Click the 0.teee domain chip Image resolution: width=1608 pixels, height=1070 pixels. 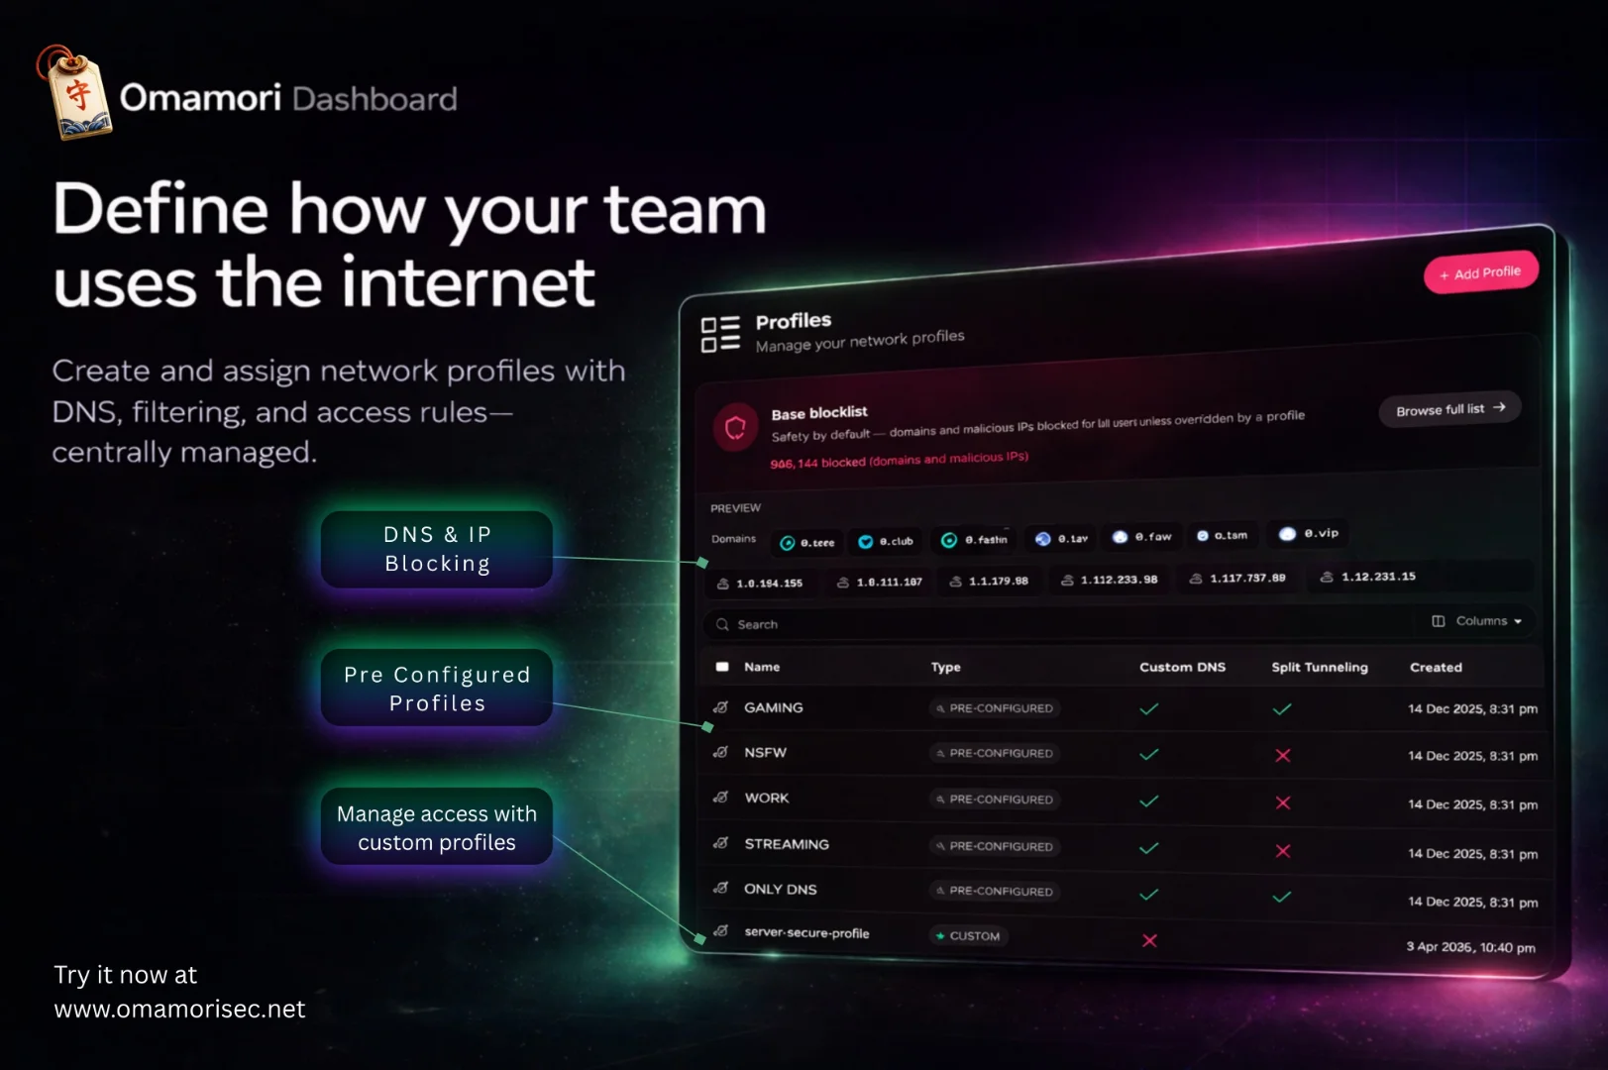pos(806,542)
